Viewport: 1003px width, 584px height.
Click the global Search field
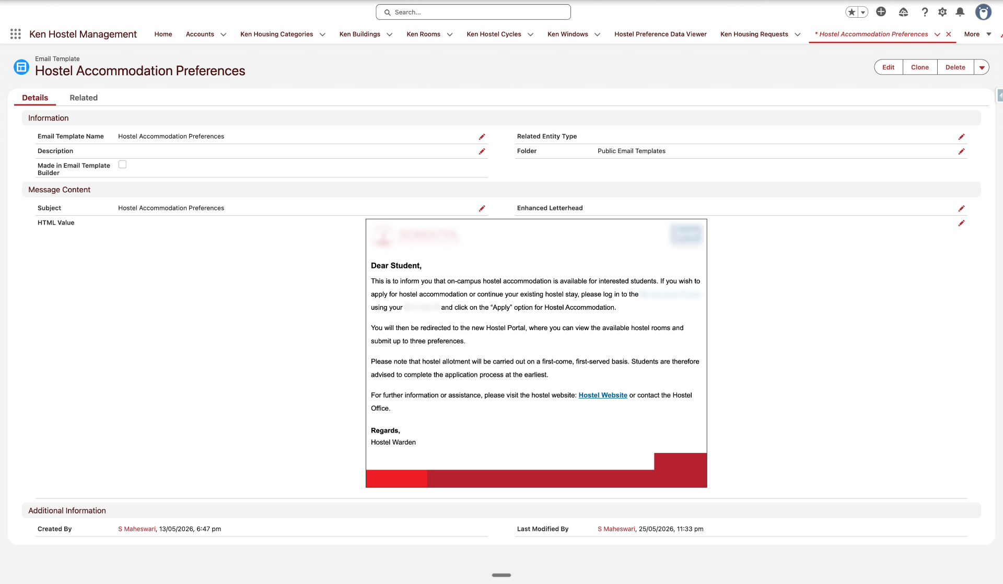[473, 12]
